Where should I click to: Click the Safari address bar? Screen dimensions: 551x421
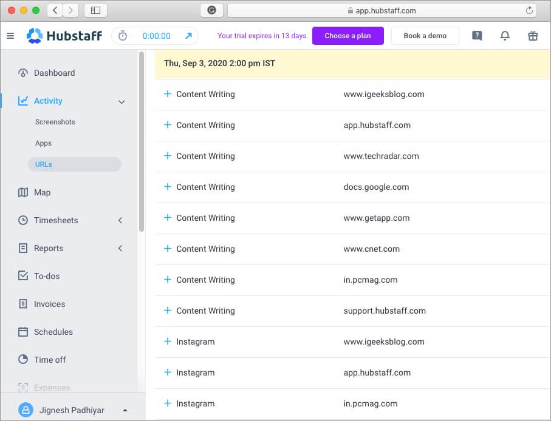click(382, 10)
